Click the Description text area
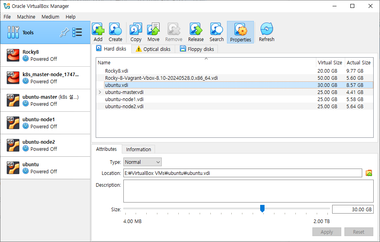380x242 pixels. (248, 191)
